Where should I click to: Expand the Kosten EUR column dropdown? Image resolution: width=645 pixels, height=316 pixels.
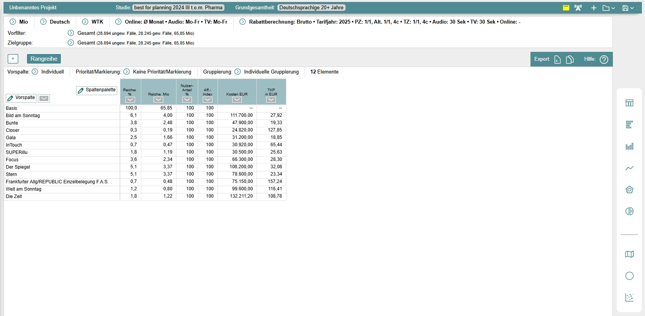[x=237, y=100]
